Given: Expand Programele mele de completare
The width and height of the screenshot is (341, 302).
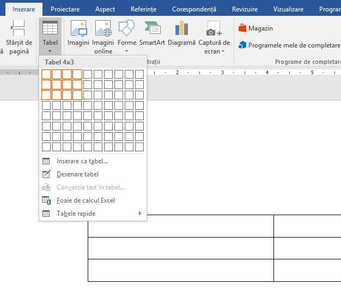Looking at the screenshot, I should (x=290, y=45).
